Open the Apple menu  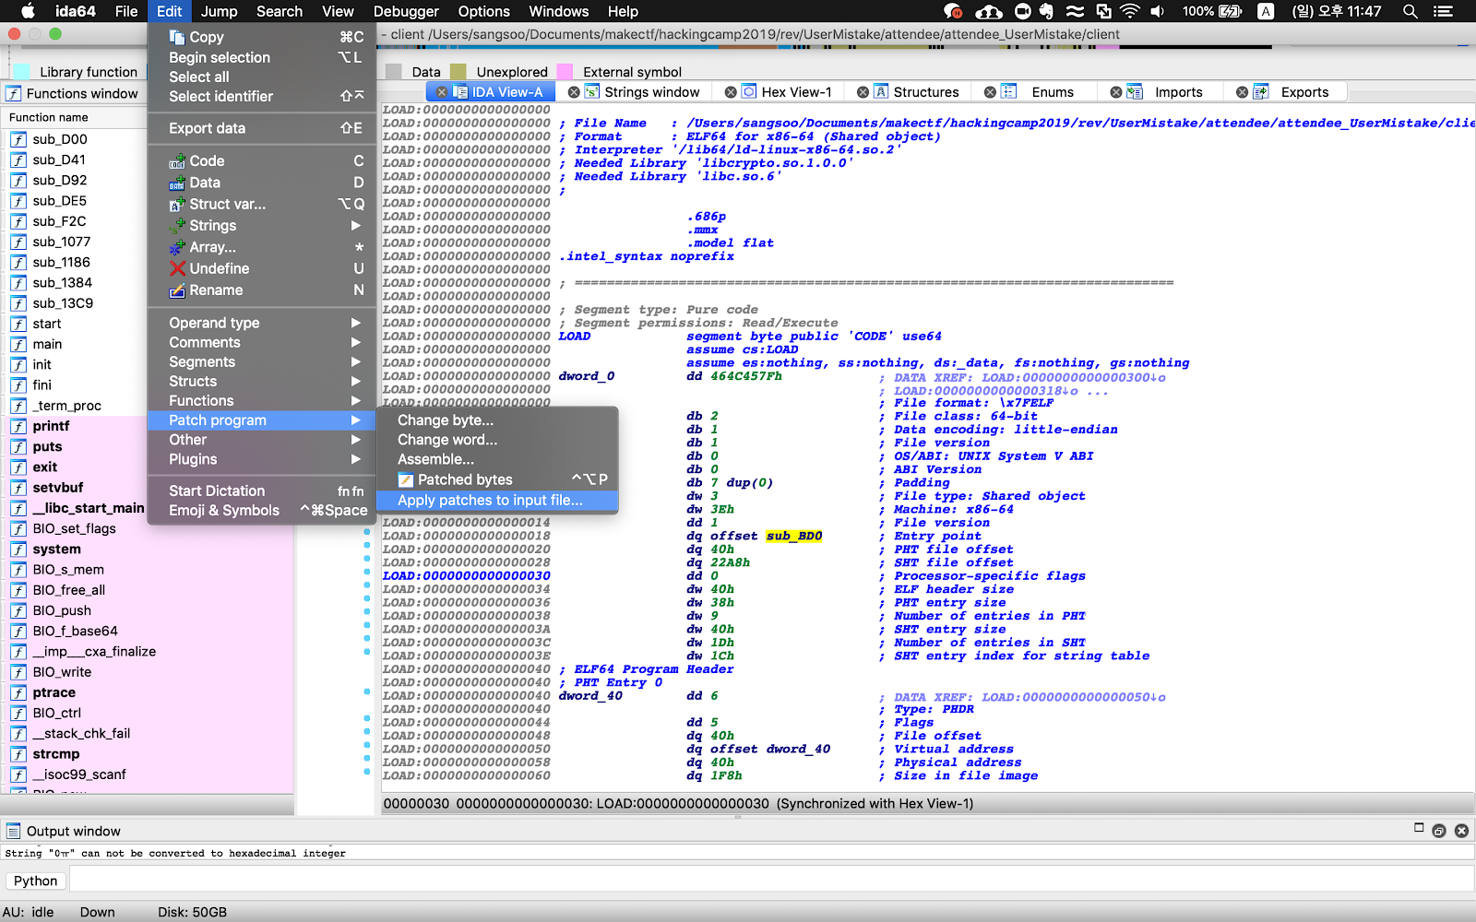click(x=28, y=11)
